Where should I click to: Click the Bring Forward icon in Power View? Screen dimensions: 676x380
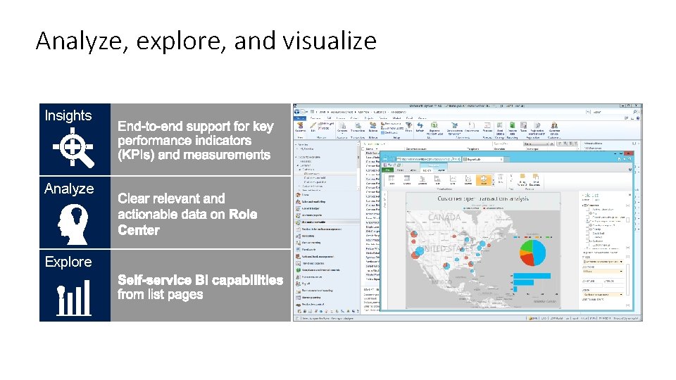[522, 180]
